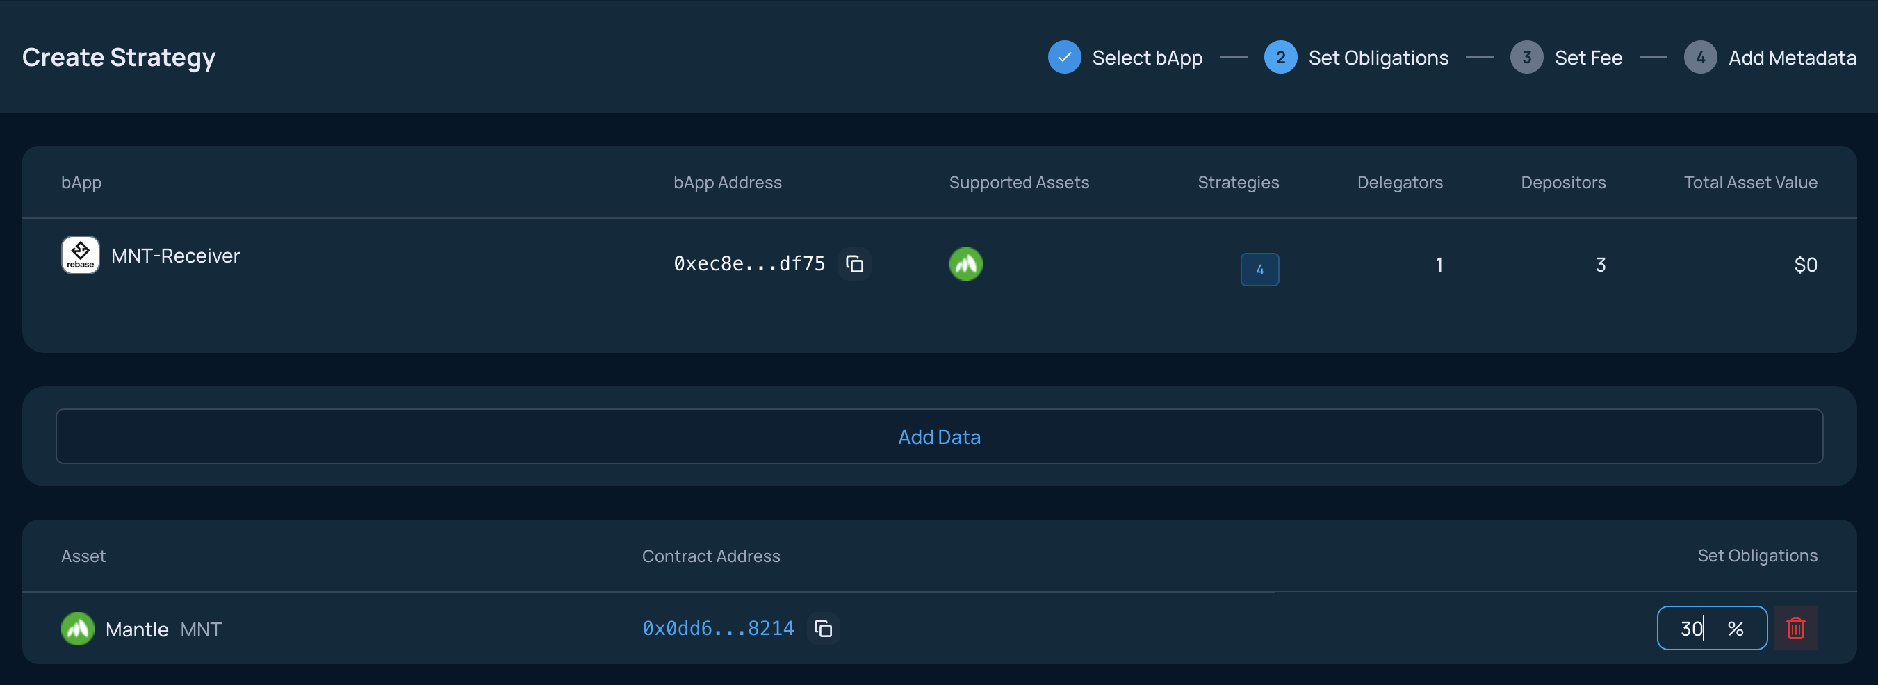Click step number 3 circle

click(1526, 57)
